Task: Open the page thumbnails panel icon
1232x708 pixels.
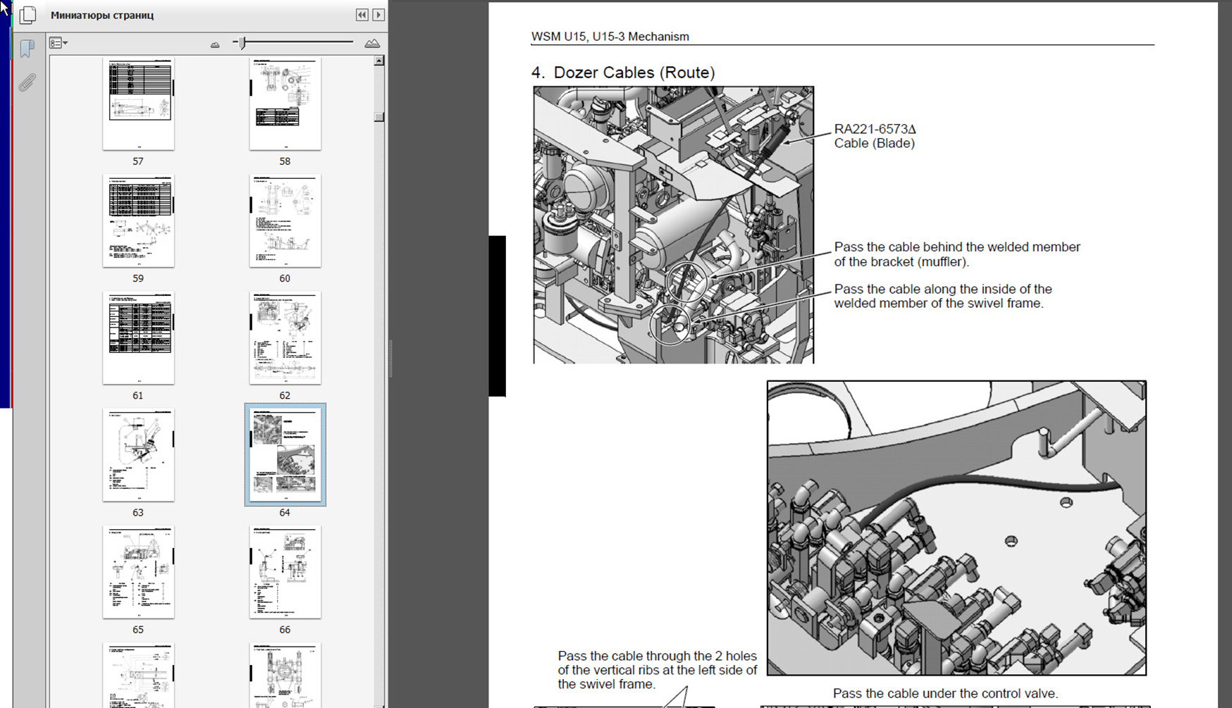Action: coord(27,15)
